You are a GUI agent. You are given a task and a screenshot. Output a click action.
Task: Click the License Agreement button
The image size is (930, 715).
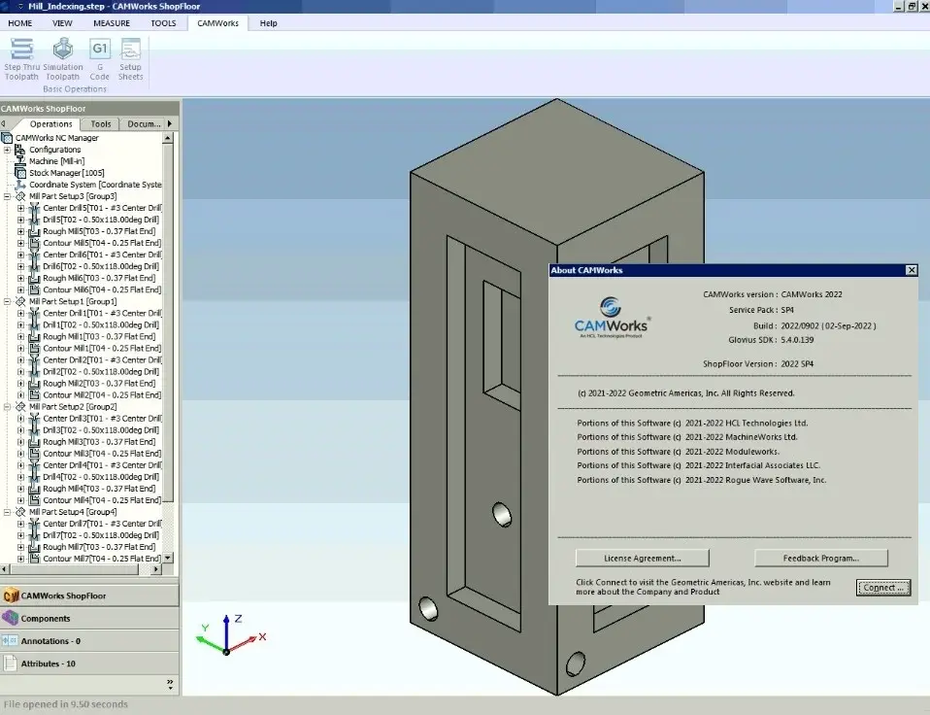(643, 558)
